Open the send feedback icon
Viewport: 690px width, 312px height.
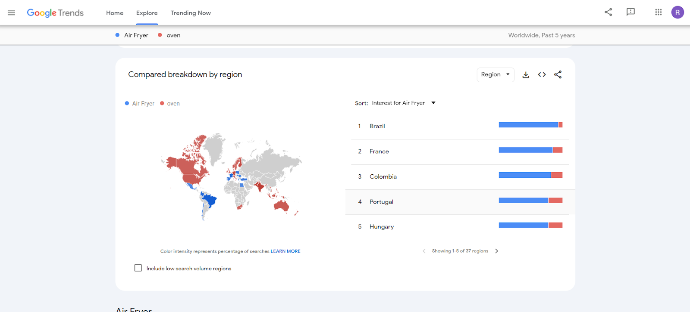pos(630,12)
